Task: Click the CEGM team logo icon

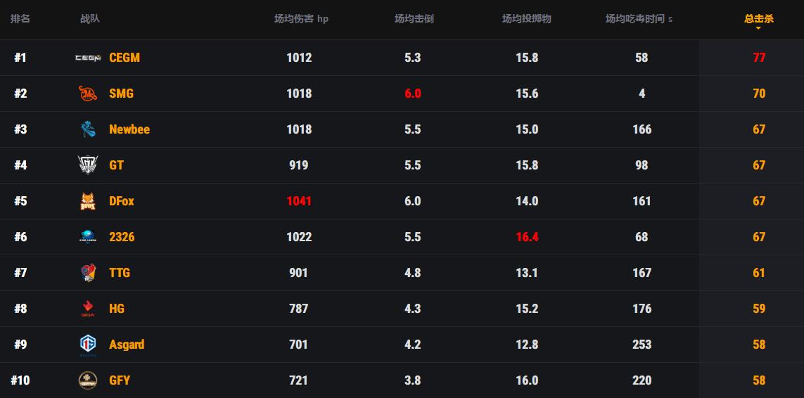Action: tap(88, 58)
